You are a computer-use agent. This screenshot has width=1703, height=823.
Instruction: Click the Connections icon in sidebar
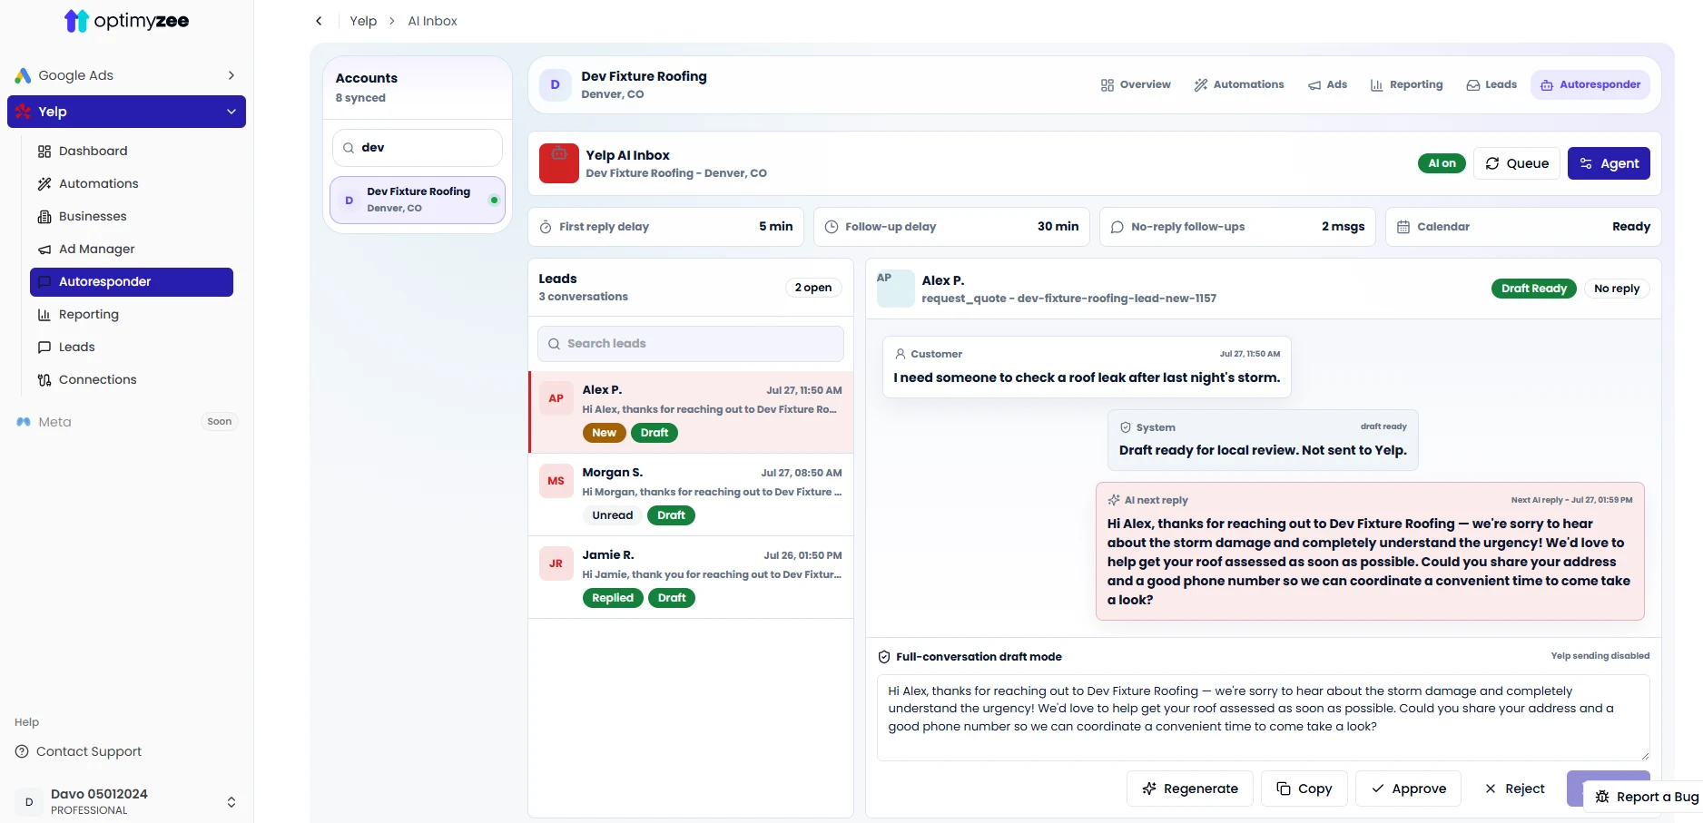coord(44,380)
